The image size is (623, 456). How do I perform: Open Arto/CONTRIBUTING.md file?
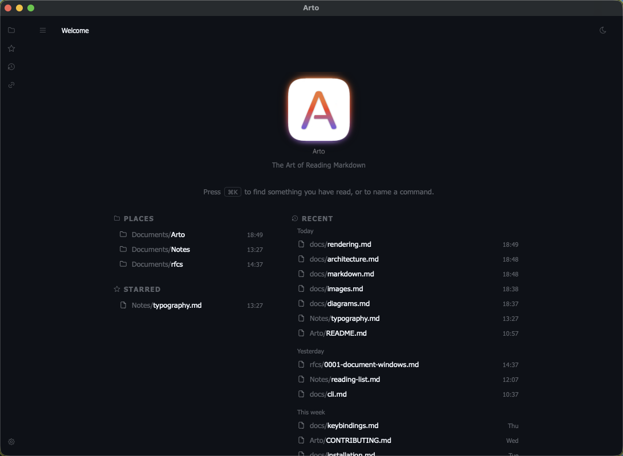[x=408, y=441]
